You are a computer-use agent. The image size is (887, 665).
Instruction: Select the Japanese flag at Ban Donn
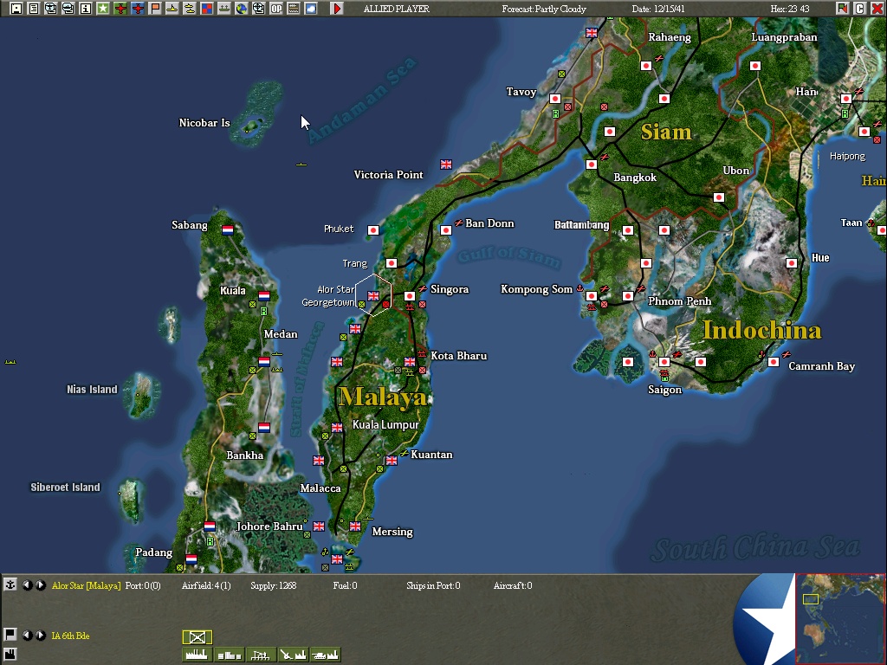coord(446,230)
